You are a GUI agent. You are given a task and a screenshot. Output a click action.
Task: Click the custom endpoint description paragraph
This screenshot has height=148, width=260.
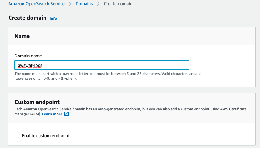(x=131, y=111)
